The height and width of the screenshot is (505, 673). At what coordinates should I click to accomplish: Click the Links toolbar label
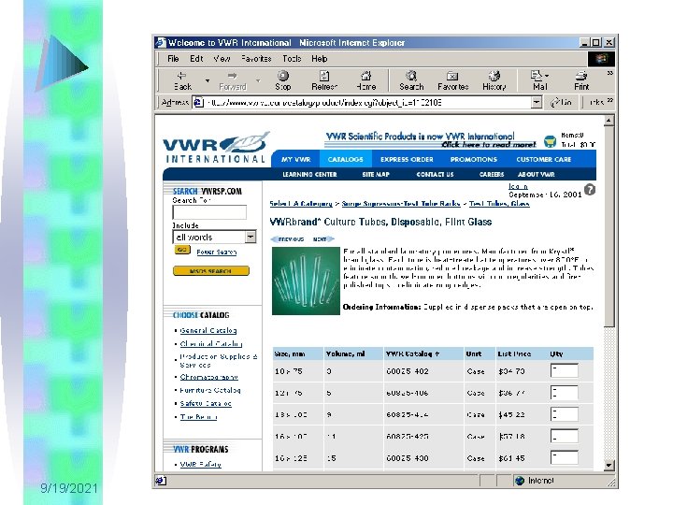pos(596,102)
